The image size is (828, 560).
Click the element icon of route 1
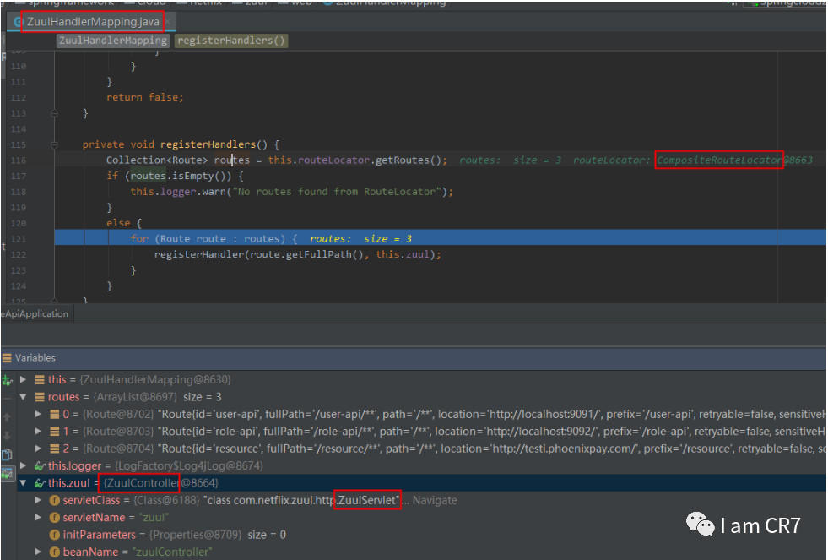pyautogui.click(x=54, y=432)
